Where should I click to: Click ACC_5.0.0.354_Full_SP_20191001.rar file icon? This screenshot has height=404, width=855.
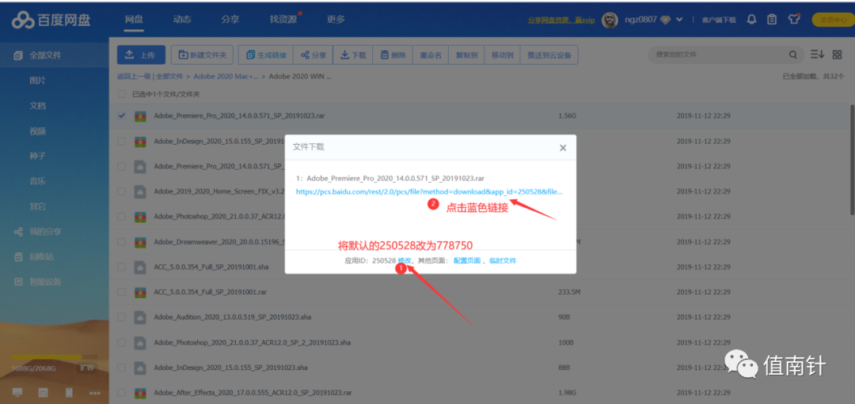141,292
